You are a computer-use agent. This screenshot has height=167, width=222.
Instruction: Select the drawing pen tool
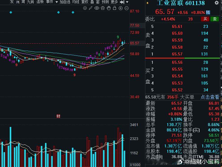click(x=91, y=8)
